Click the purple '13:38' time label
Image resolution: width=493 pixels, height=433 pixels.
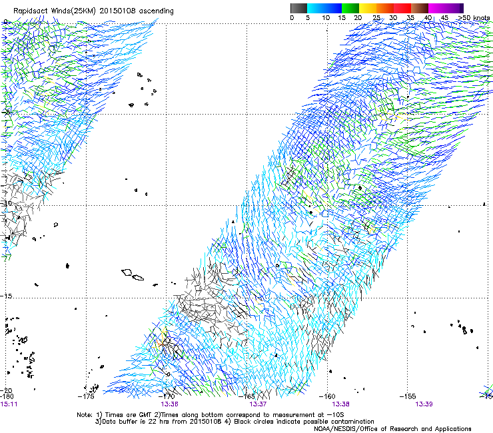click(341, 404)
